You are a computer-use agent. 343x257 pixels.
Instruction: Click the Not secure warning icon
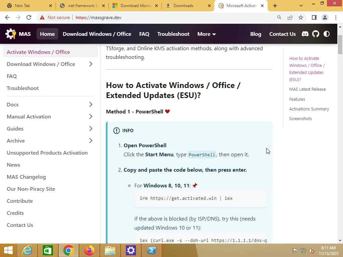[x=42, y=17]
